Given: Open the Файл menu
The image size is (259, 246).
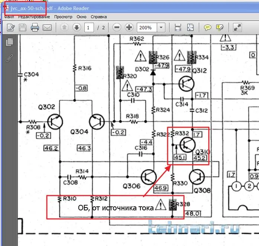Looking at the screenshot, I should click(9, 17).
